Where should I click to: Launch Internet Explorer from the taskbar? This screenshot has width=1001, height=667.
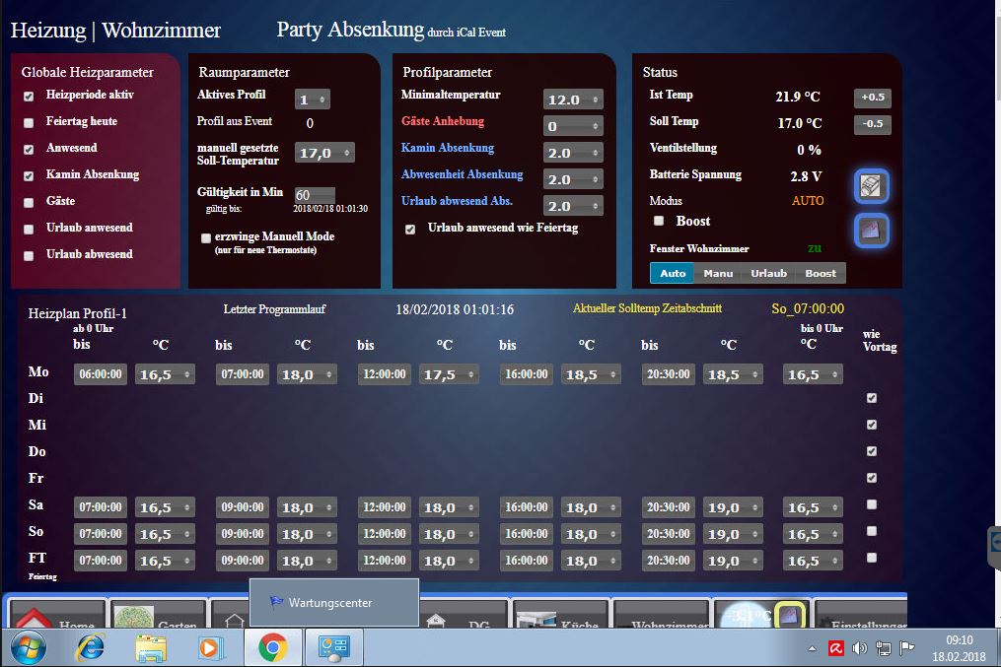90,648
